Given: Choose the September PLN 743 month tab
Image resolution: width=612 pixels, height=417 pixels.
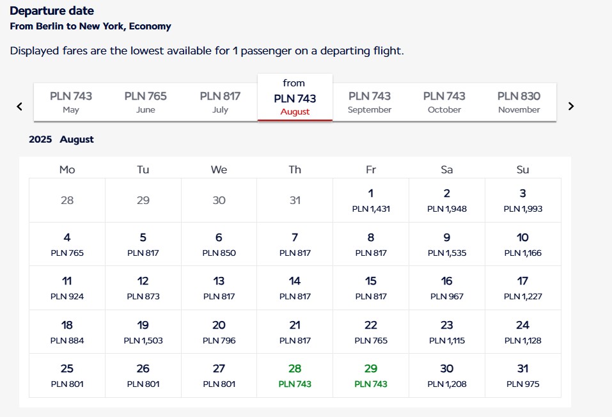Looking at the screenshot, I should [370, 102].
